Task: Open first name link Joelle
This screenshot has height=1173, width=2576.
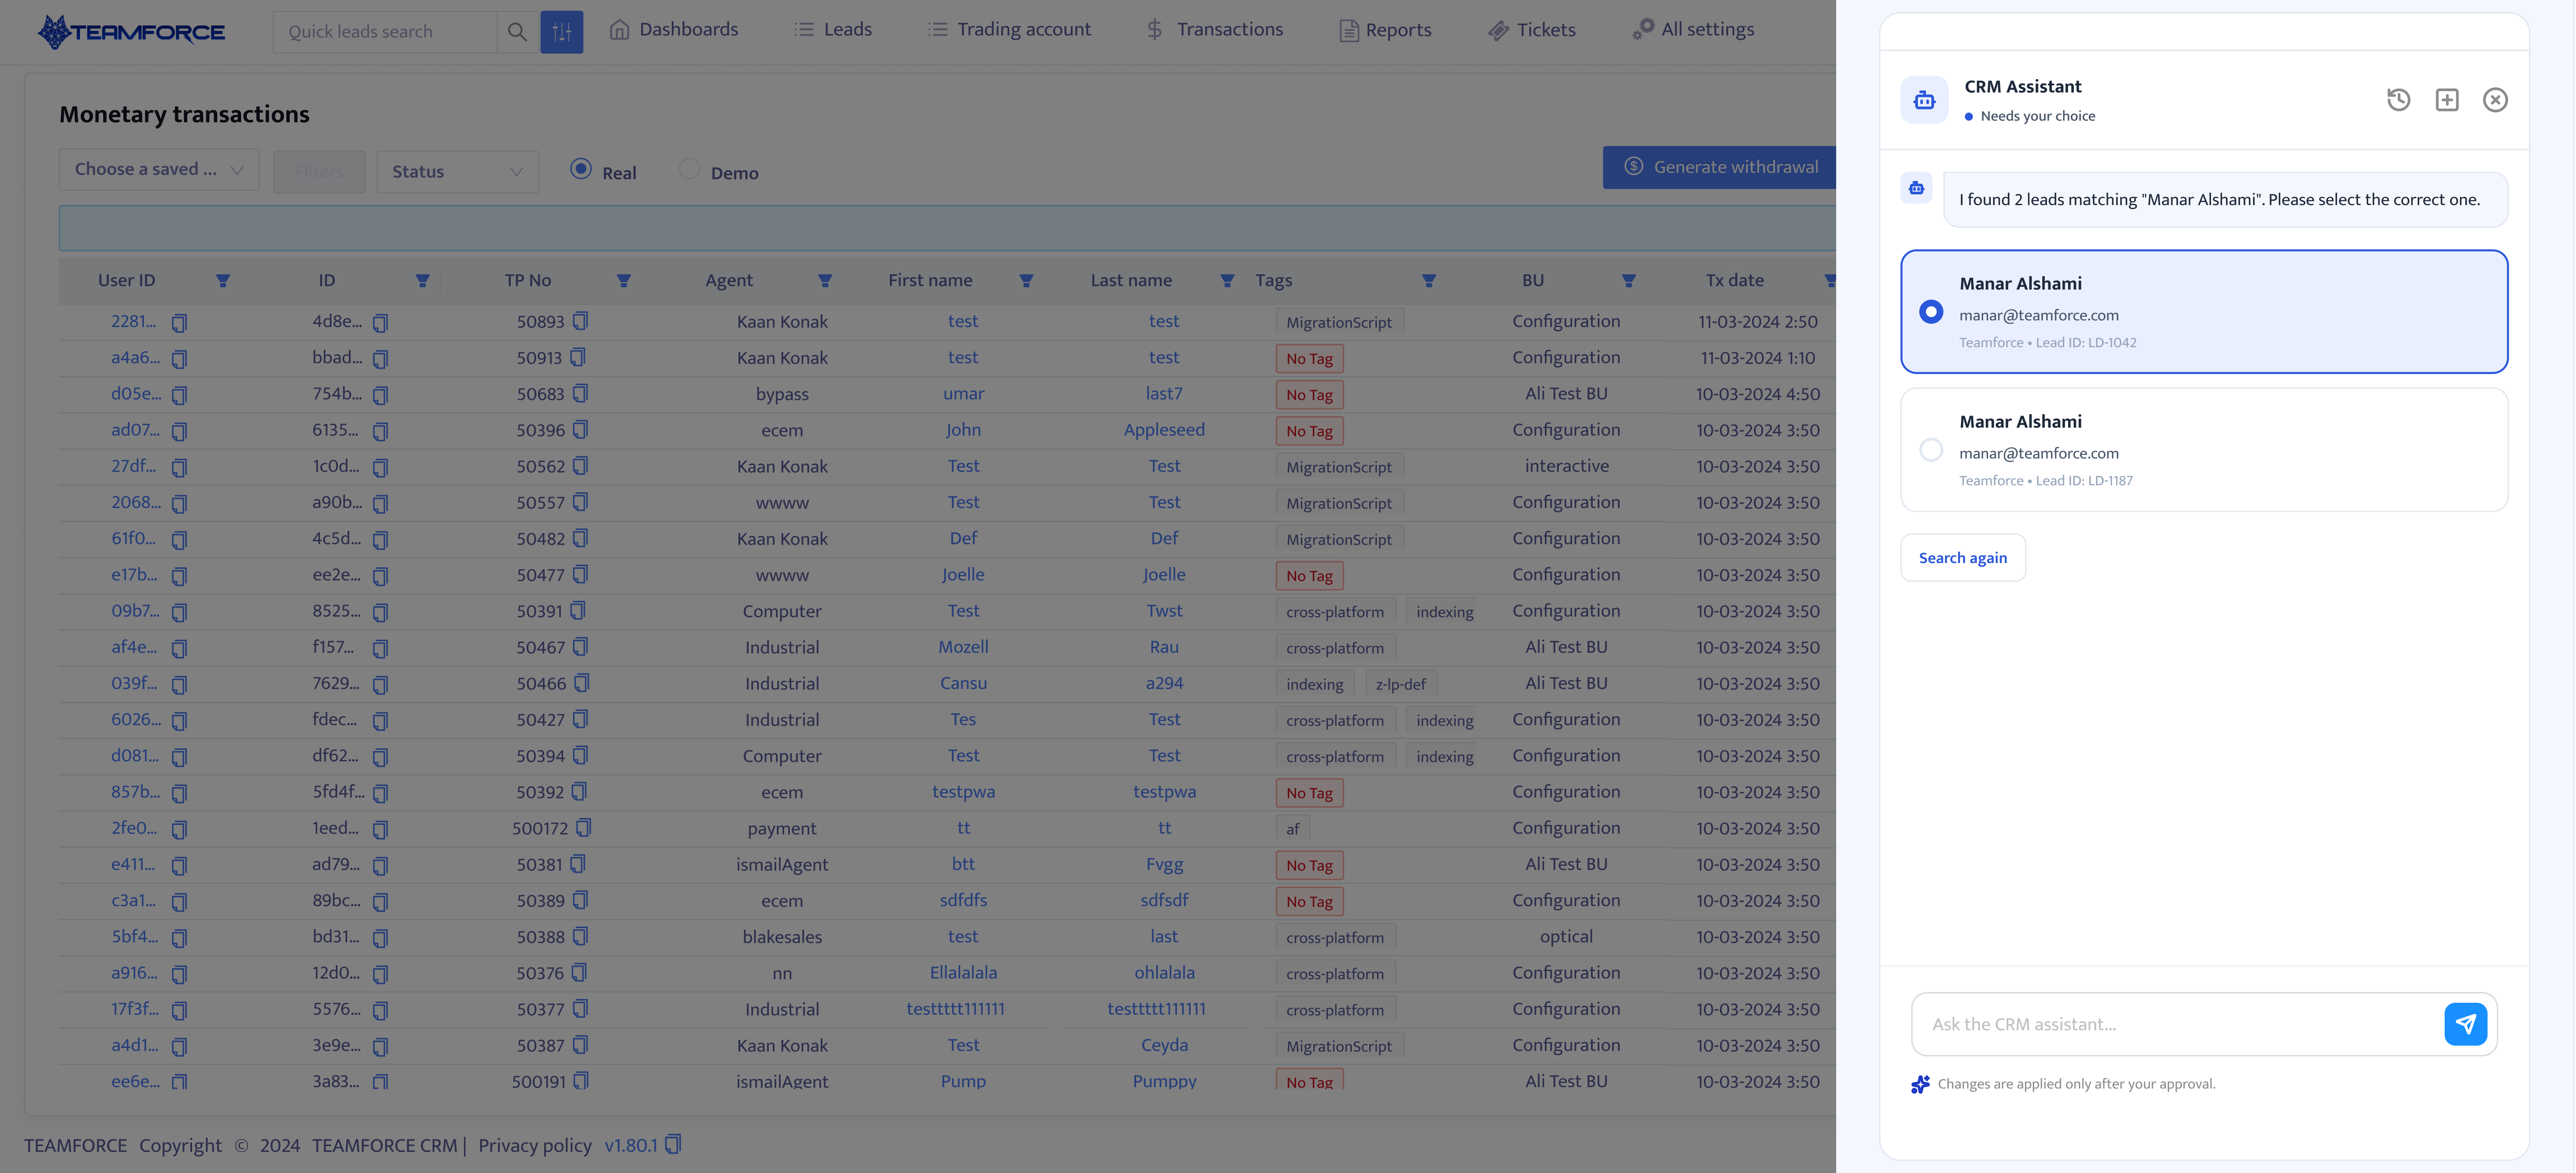Action: click(x=963, y=575)
